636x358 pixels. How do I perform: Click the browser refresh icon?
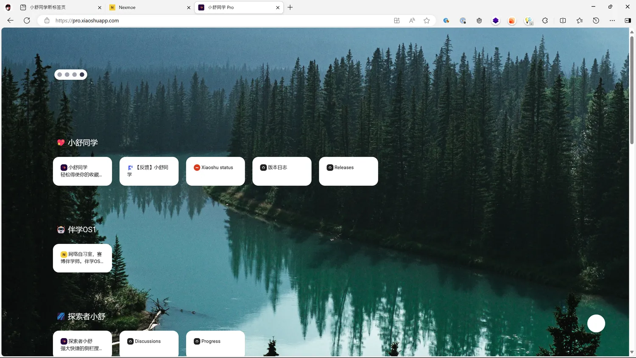tap(27, 20)
